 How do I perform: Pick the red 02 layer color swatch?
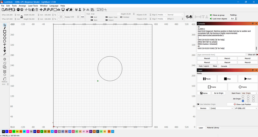[x=10, y=131]
